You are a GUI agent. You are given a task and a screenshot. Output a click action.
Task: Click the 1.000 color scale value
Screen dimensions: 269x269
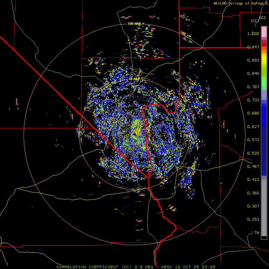[x=253, y=33]
